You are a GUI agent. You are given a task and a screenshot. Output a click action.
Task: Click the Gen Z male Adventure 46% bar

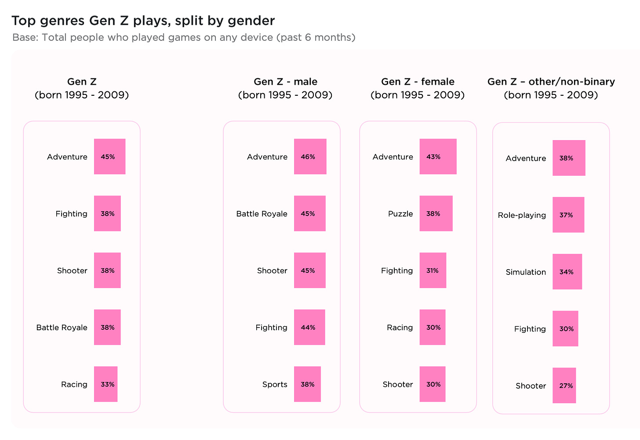(x=310, y=157)
